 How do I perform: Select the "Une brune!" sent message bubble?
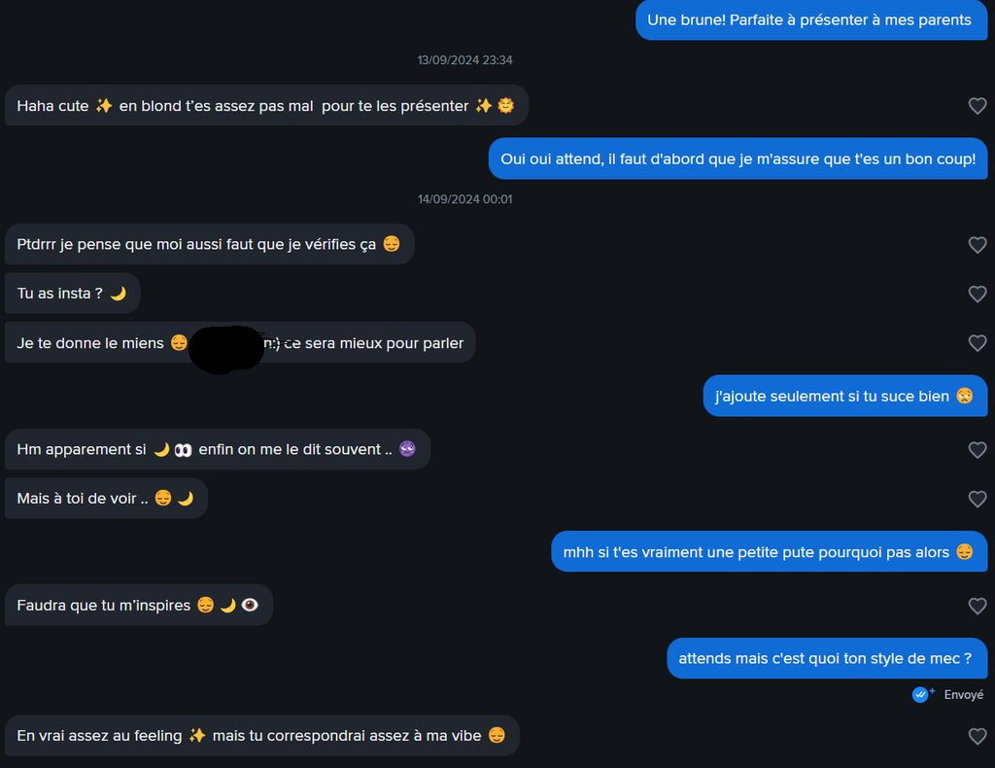click(x=810, y=20)
